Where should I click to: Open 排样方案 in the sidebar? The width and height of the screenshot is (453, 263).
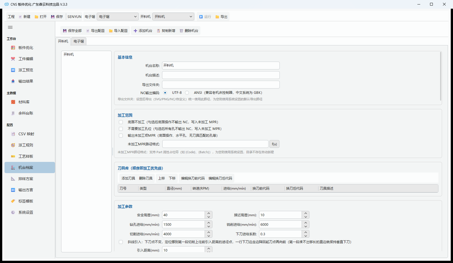pyautogui.click(x=30, y=179)
